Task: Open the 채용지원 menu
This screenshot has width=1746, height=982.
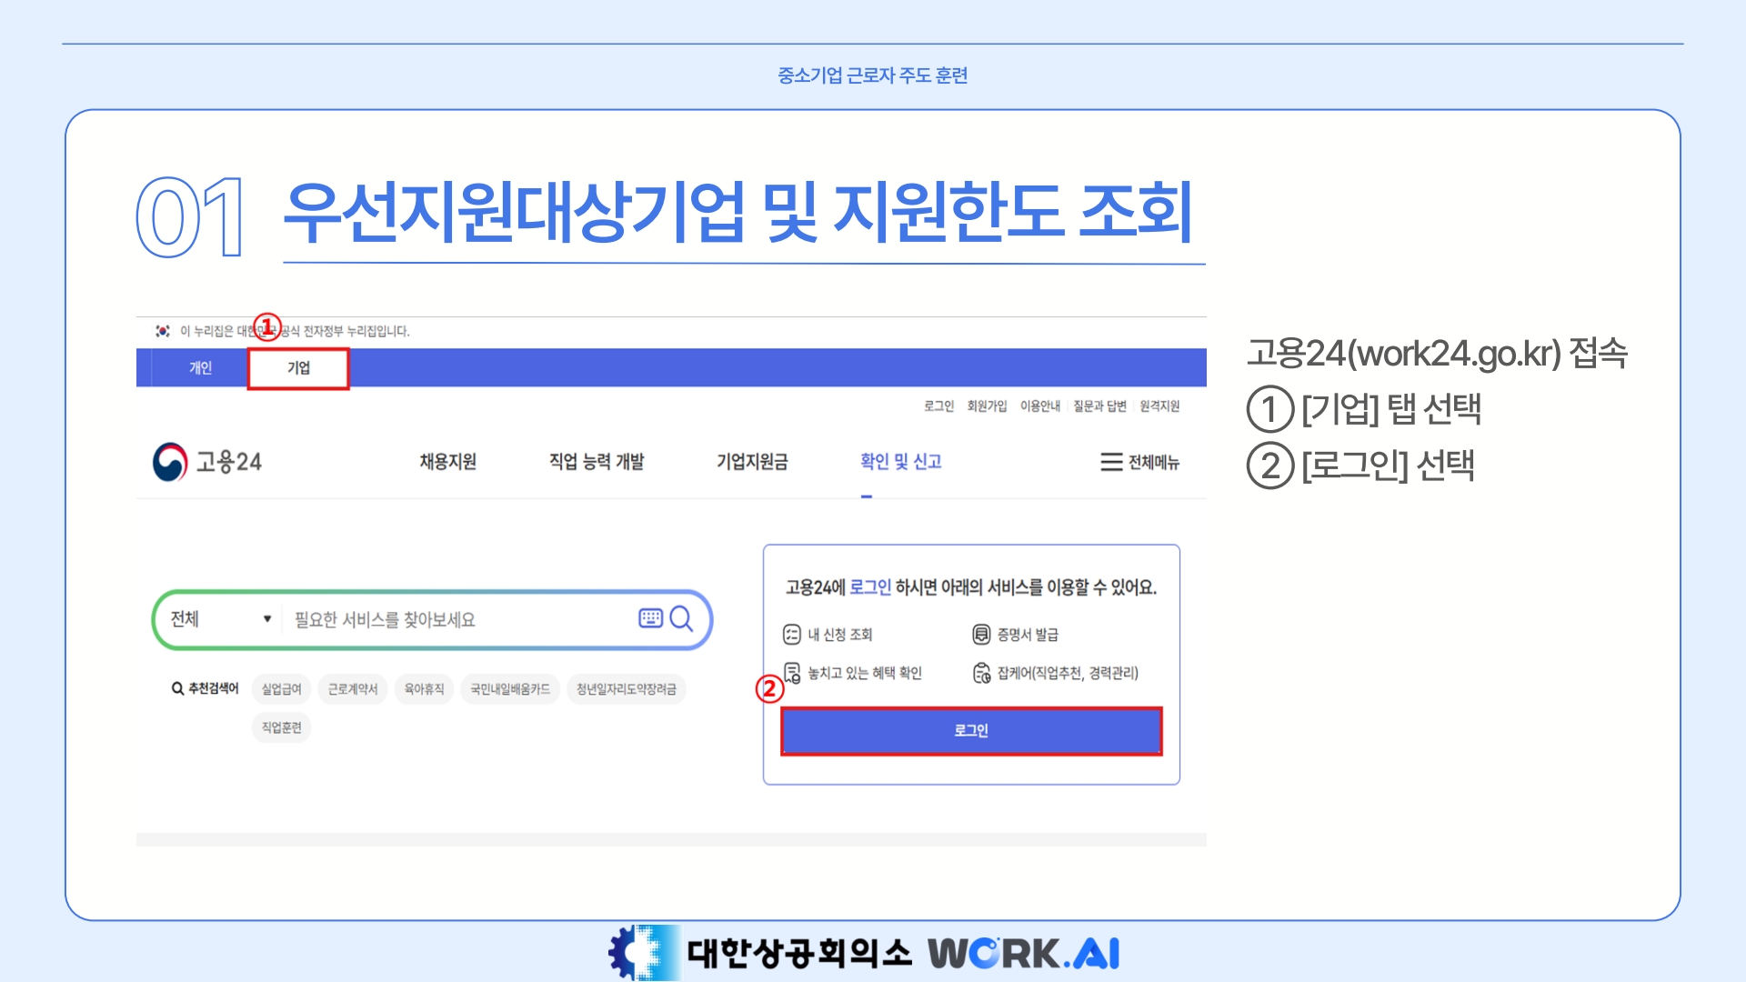Action: coord(447,462)
